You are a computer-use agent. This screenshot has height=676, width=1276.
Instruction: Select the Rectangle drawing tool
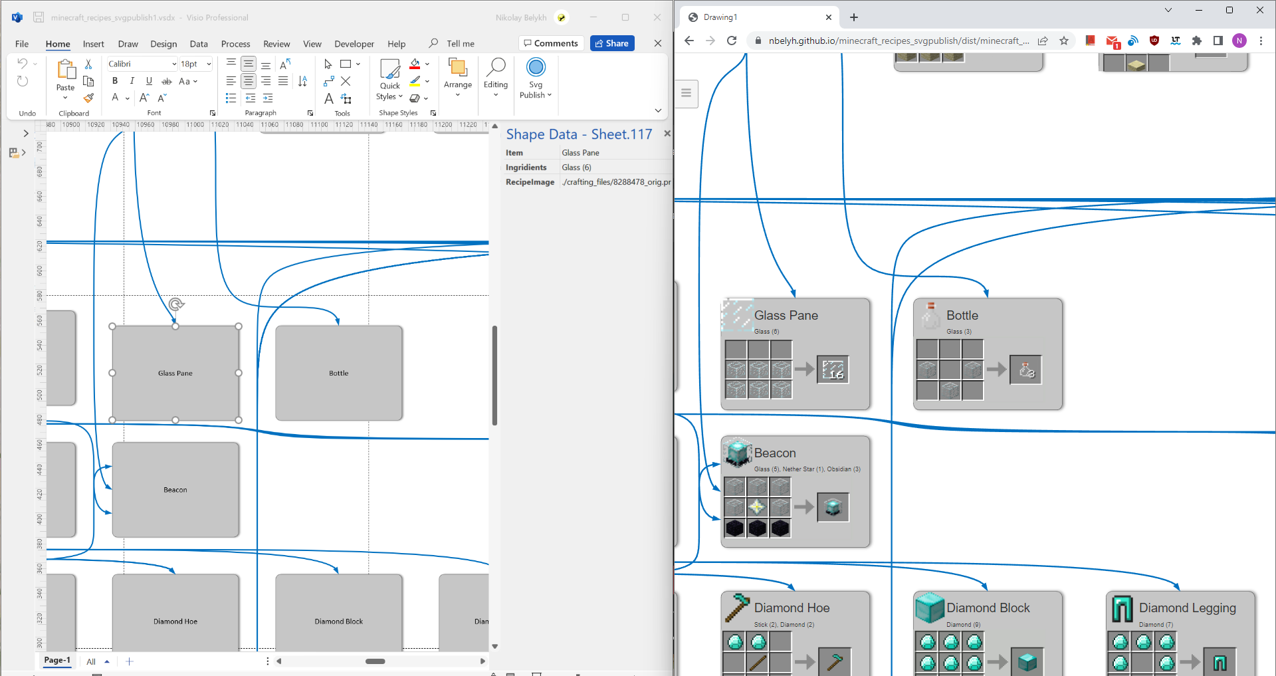(x=346, y=64)
